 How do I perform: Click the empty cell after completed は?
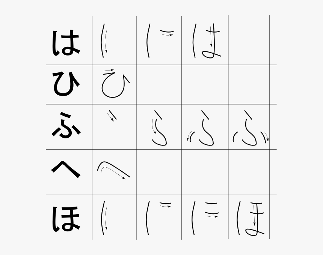click(x=249, y=40)
